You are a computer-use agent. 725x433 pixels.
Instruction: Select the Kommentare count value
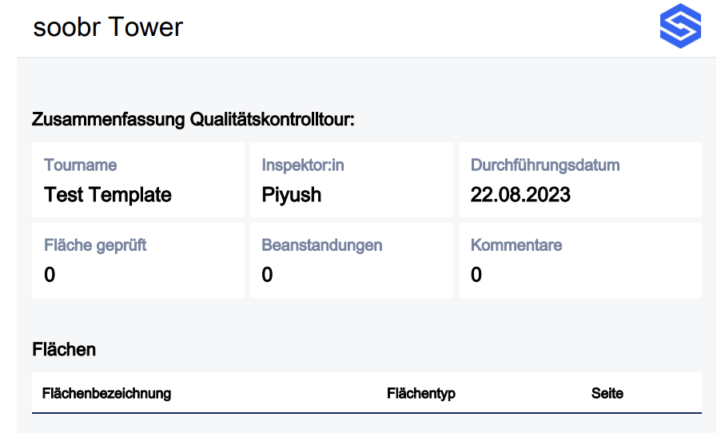point(476,275)
